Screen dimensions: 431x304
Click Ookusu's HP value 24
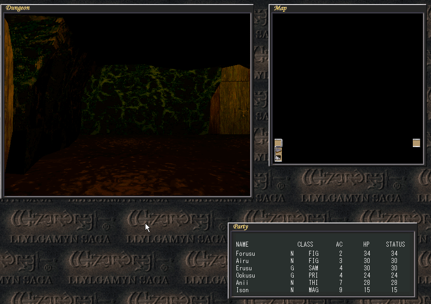(367, 275)
